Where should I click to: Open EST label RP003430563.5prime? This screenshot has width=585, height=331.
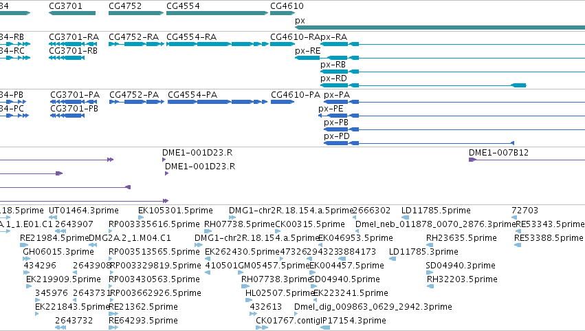(x=154, y=280)
